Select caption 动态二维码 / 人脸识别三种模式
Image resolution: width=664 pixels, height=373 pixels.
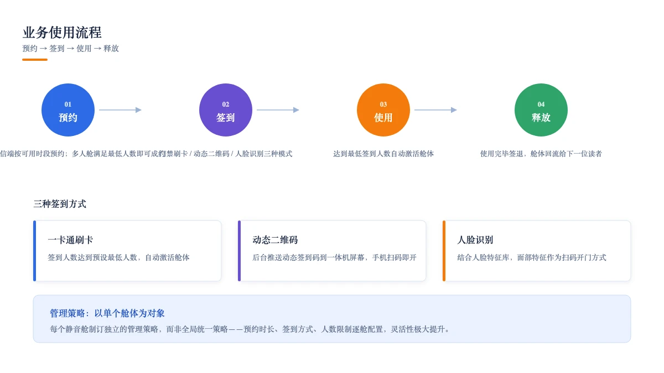click(x=242, y=154)
